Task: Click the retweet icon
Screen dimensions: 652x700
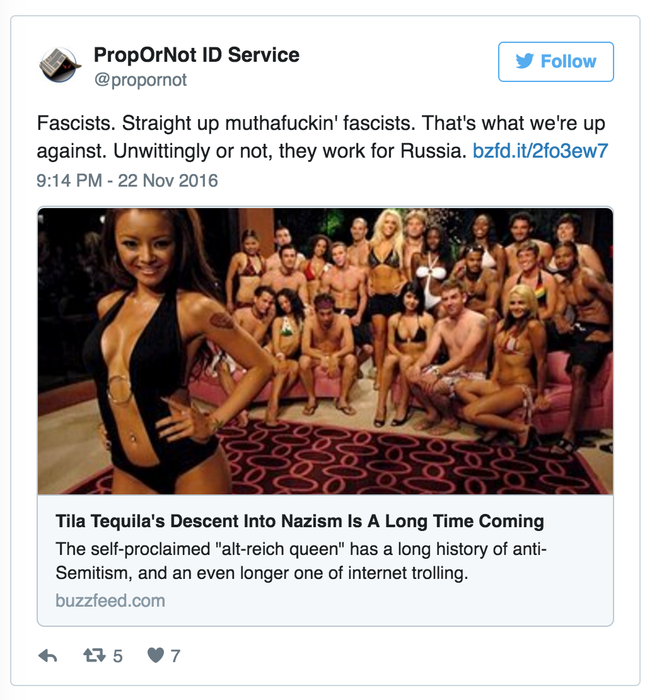Action: (x=95, y=655)
